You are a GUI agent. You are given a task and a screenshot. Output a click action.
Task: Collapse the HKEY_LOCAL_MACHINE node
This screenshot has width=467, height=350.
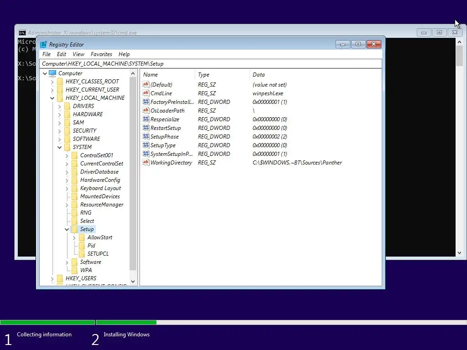click(x=52, y=98)
